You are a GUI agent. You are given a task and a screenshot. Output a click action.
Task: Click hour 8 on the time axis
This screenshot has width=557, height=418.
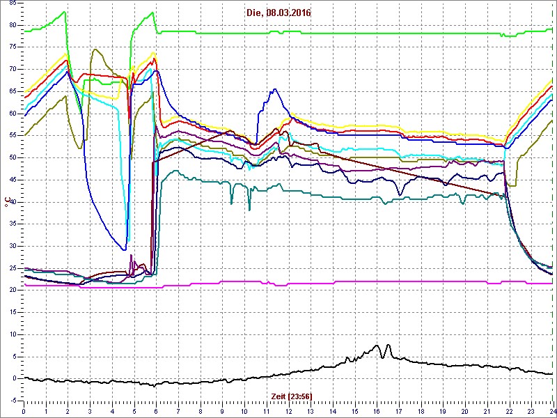pos(200,411)
